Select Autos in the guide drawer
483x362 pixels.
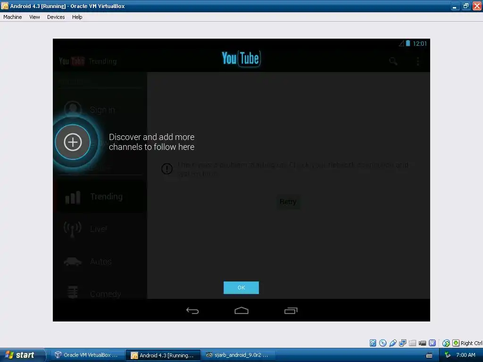pyautogui.click(x=100, y=261)
